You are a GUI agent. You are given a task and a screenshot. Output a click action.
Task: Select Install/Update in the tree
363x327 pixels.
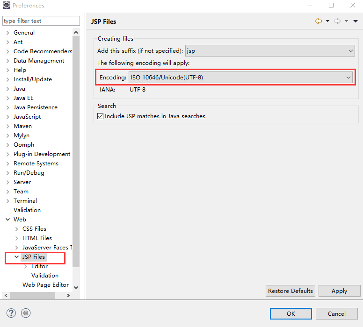[33, 79]
